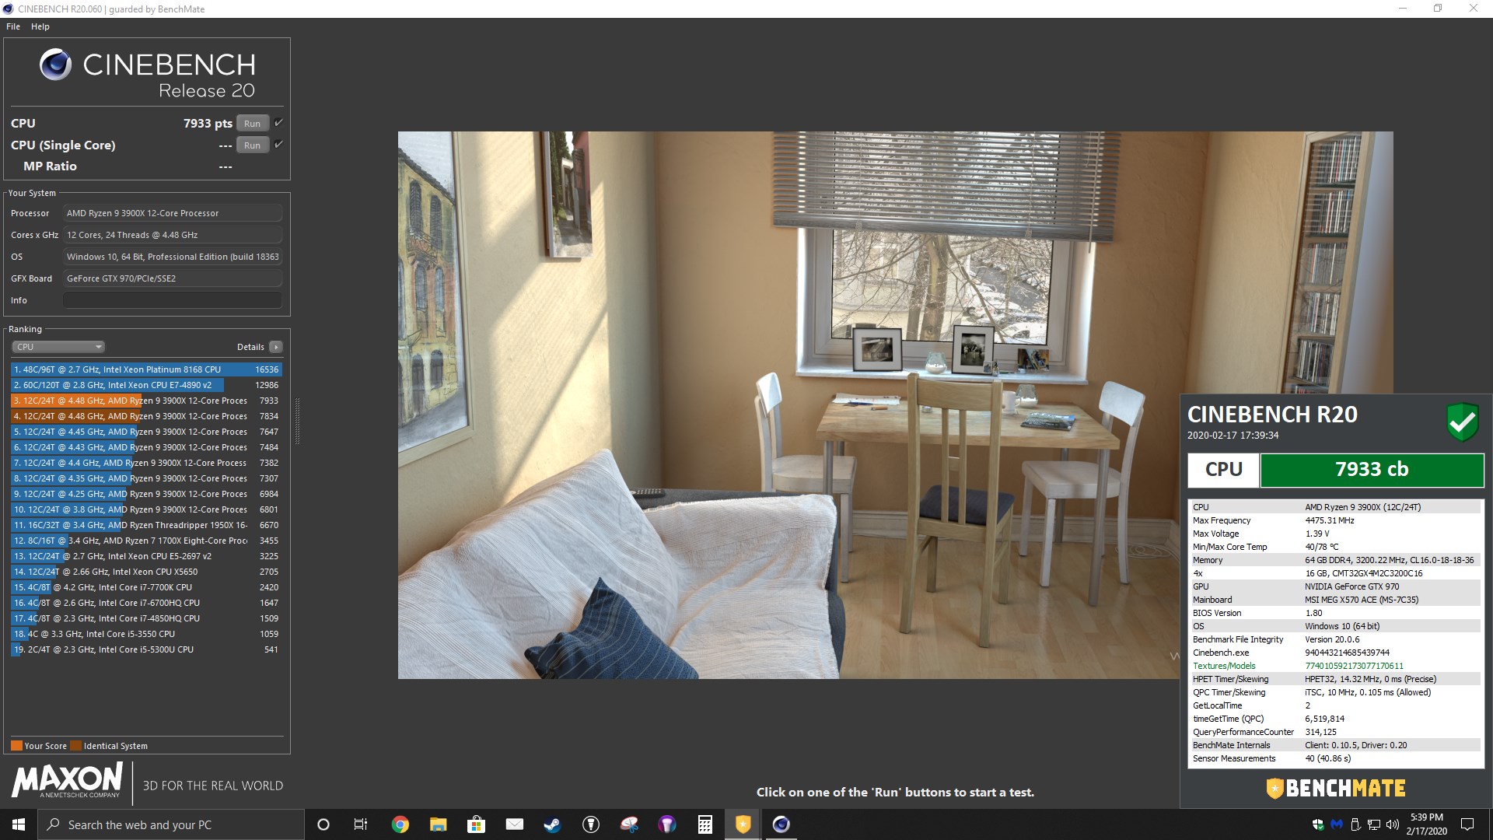Click the 7933 cb green score bar
This screenshot has height=840, width=1493.
pyautogui.click(x=1372, y=470)
